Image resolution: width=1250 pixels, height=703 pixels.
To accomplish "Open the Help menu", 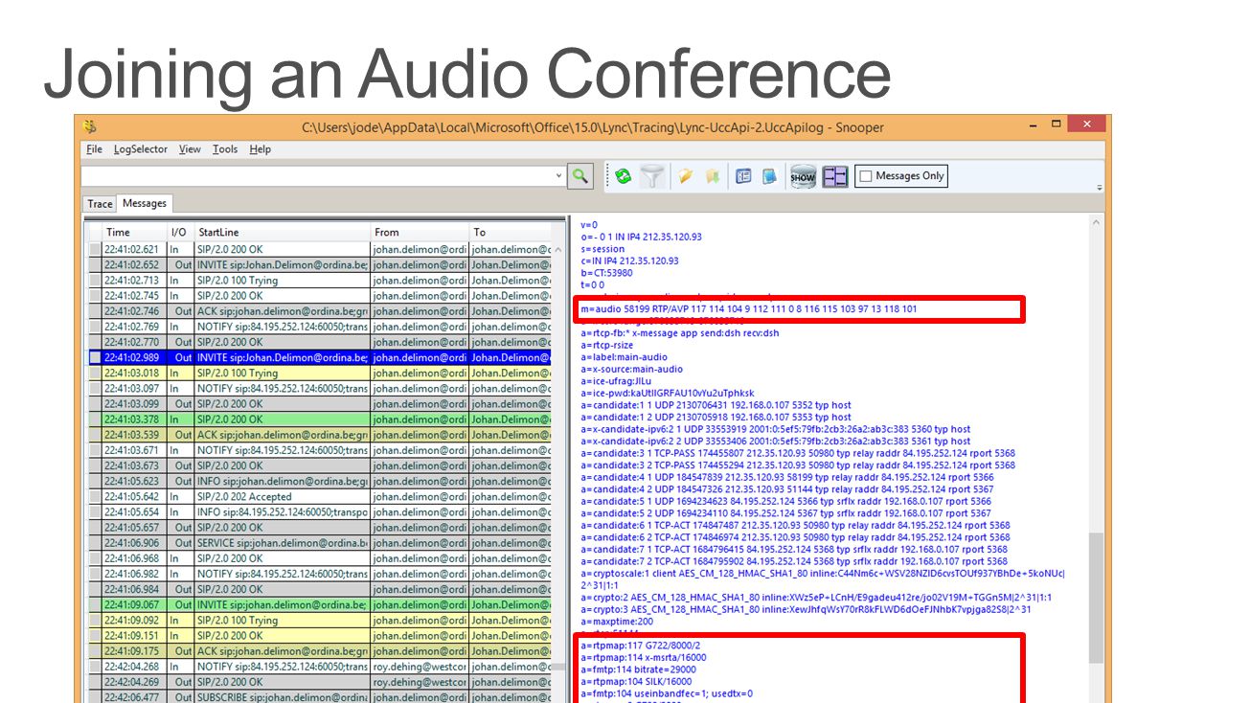I will (x=261, y=149).
